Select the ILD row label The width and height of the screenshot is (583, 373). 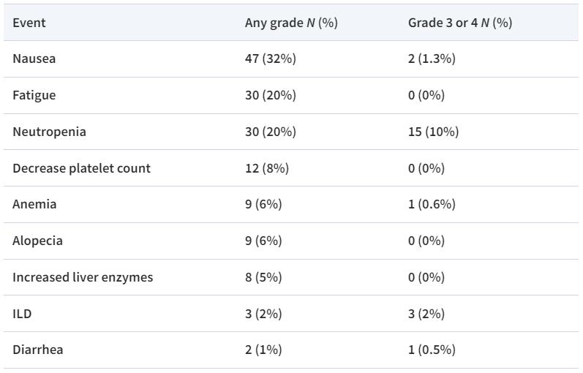[22, 314]
